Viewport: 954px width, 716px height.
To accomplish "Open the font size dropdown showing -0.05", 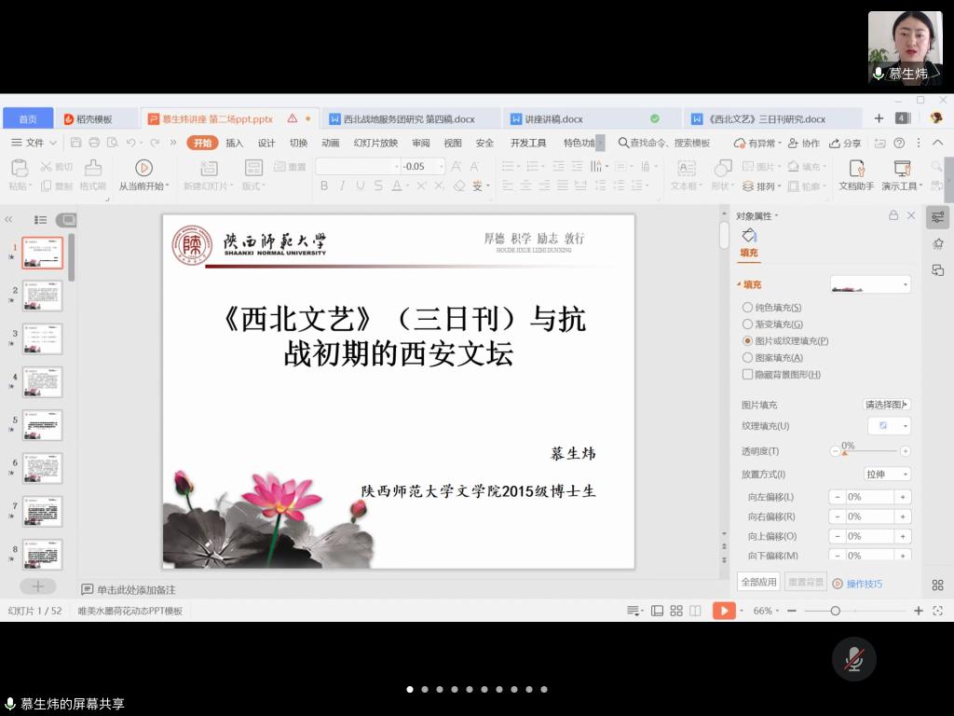I will click(x=441, y=167).
